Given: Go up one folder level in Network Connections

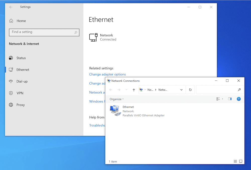Looking at the screenshot, I should point(134,90).
